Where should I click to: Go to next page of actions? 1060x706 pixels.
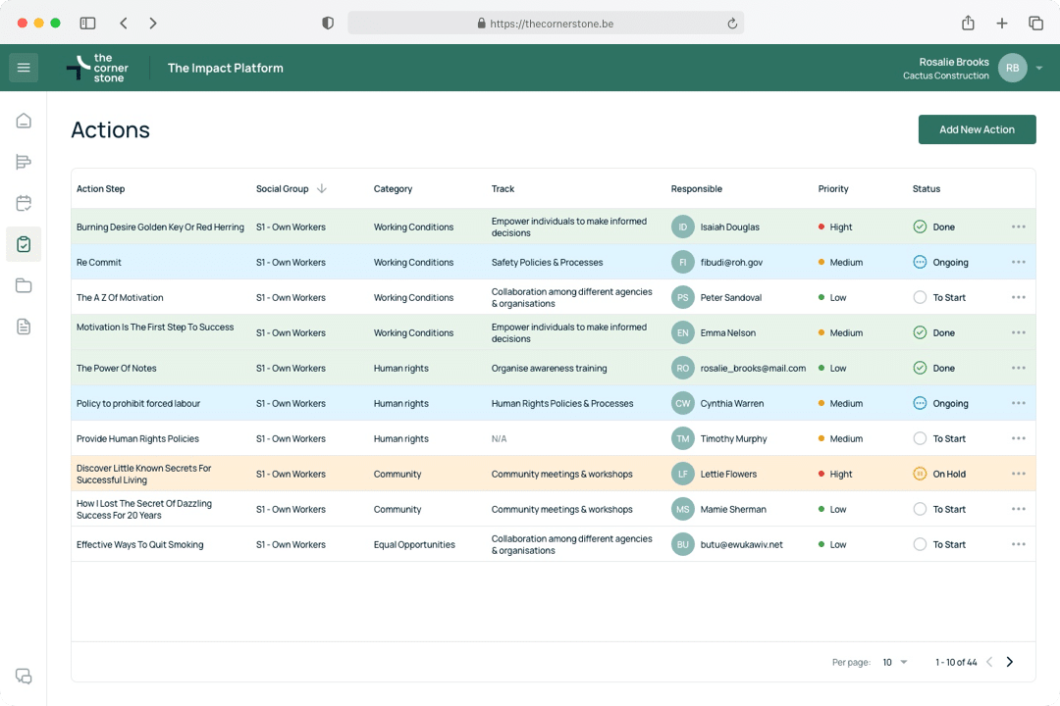click(x=1010, y=662)
